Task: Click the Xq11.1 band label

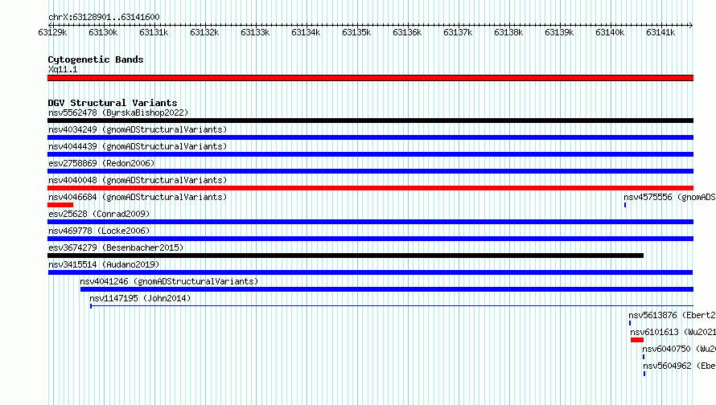Action: tap(63, 69)
